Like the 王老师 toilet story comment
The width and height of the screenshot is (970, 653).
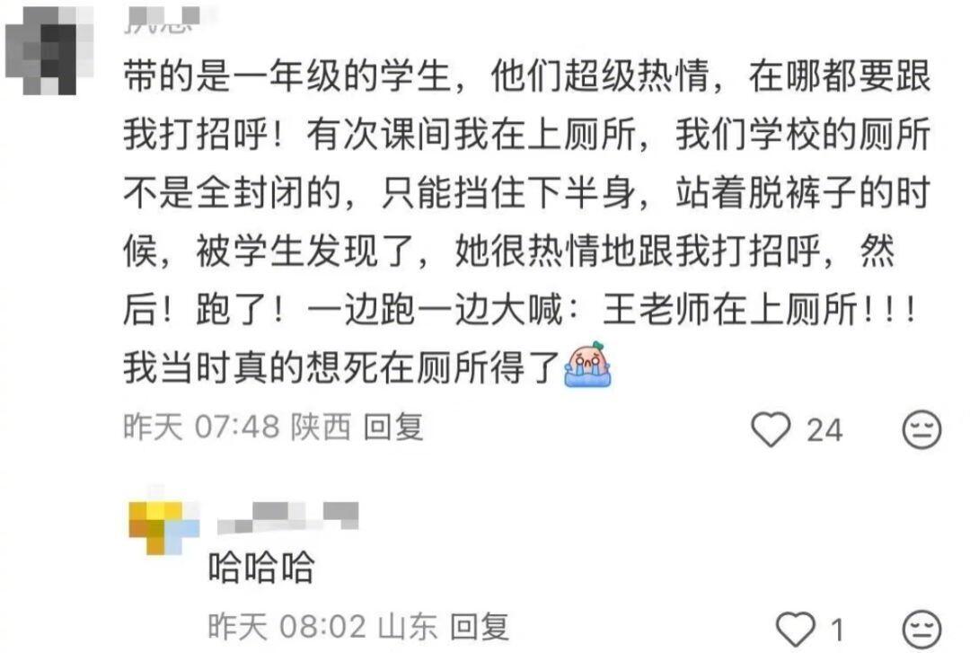pyautogui.click(x=771, y=429)
